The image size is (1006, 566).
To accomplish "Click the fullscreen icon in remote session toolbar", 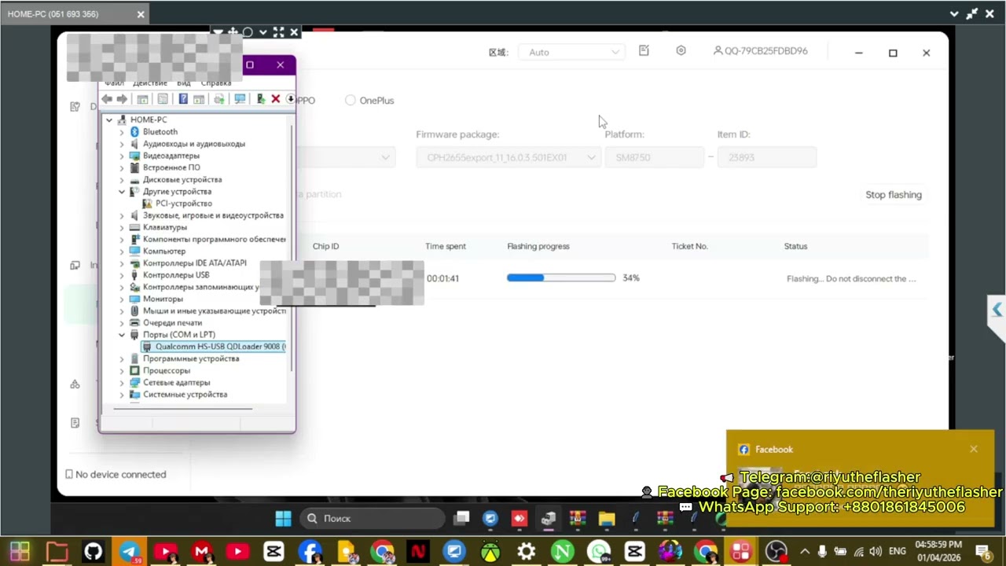I will pos(278,32).
